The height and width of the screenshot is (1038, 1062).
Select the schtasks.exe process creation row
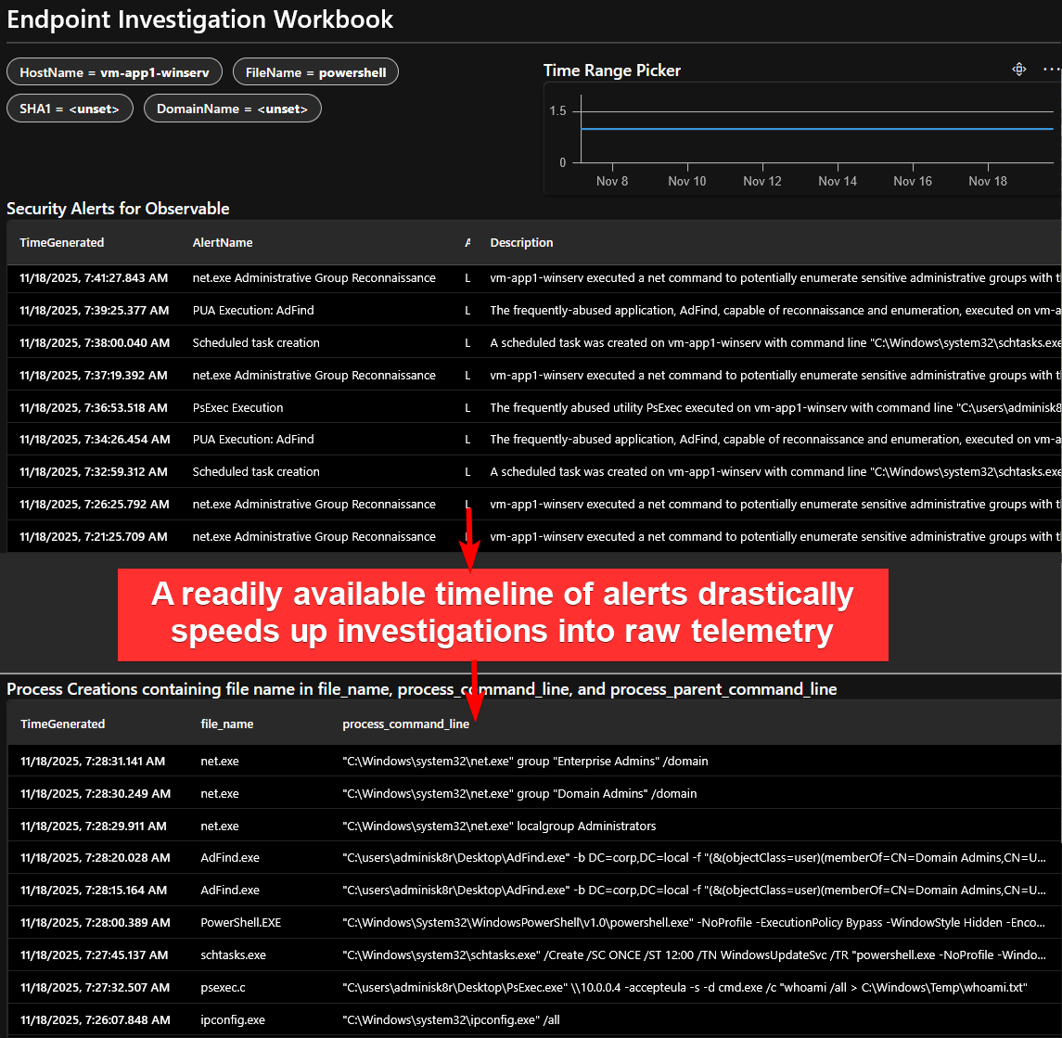pyautogui.click(x=233, y=955)
